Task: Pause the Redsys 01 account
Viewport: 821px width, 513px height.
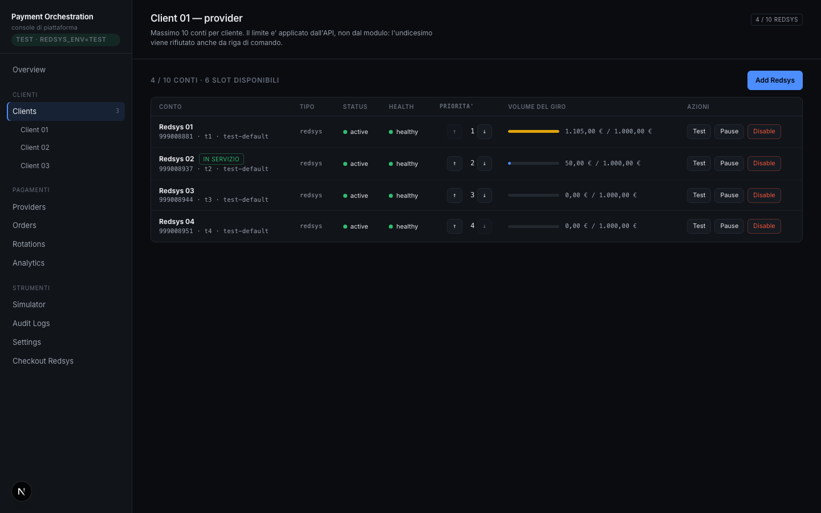Action: [x=729, y=132]
